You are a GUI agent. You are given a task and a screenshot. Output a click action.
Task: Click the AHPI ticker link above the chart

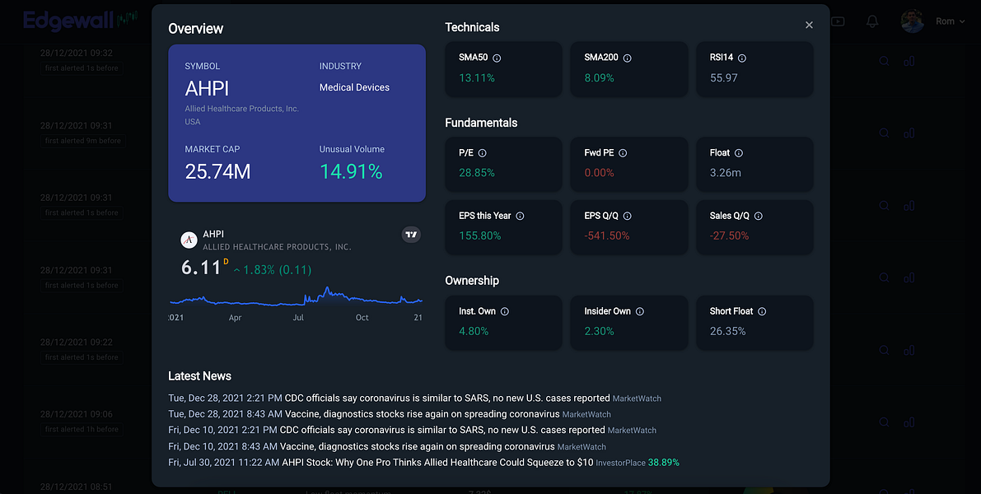(x=213, y=234)
